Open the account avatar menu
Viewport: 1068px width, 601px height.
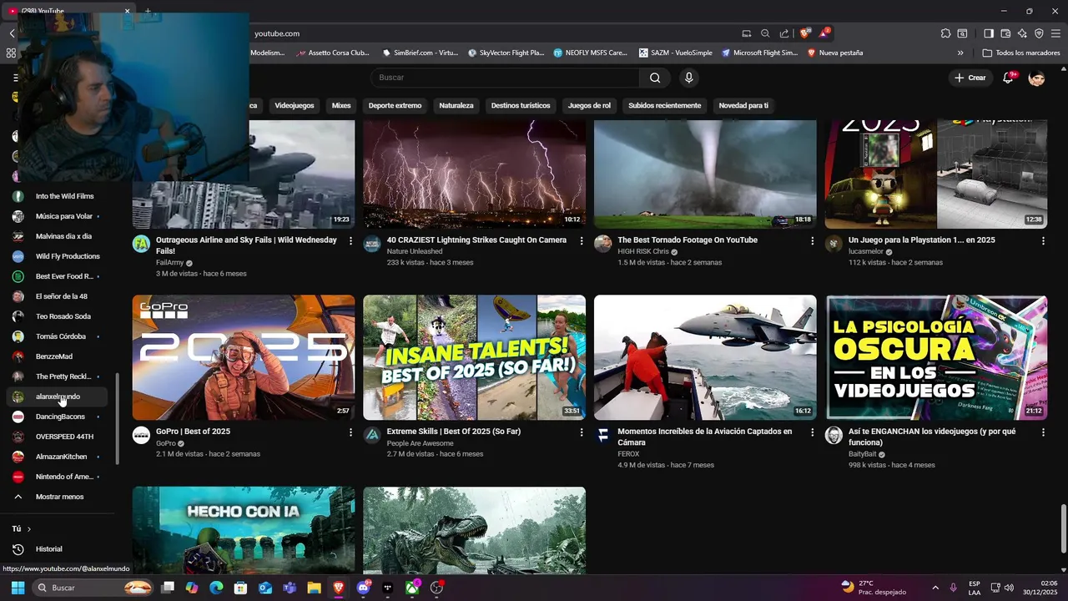click(1036, 78)
